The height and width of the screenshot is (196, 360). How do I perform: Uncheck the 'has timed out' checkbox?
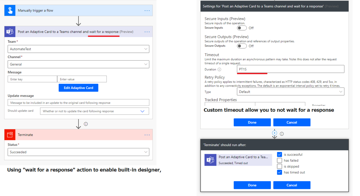[x=279, y=172]
